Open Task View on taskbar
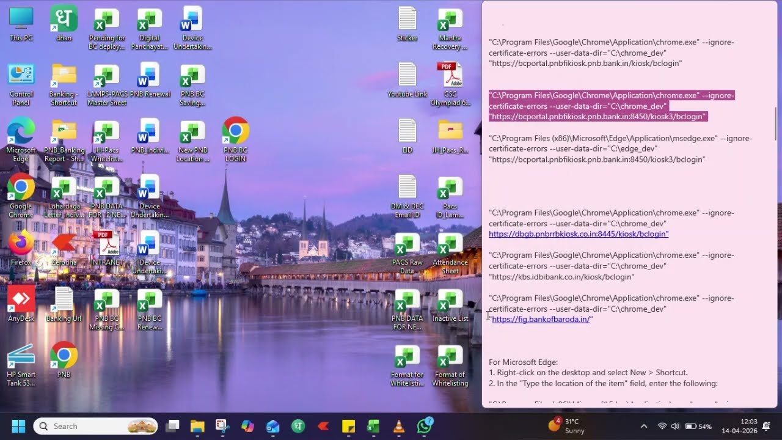The width and height of the screenshot is (782, 440). (x=173, y=426)
